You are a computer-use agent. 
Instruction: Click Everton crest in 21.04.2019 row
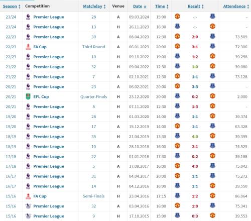pos(177,136)
